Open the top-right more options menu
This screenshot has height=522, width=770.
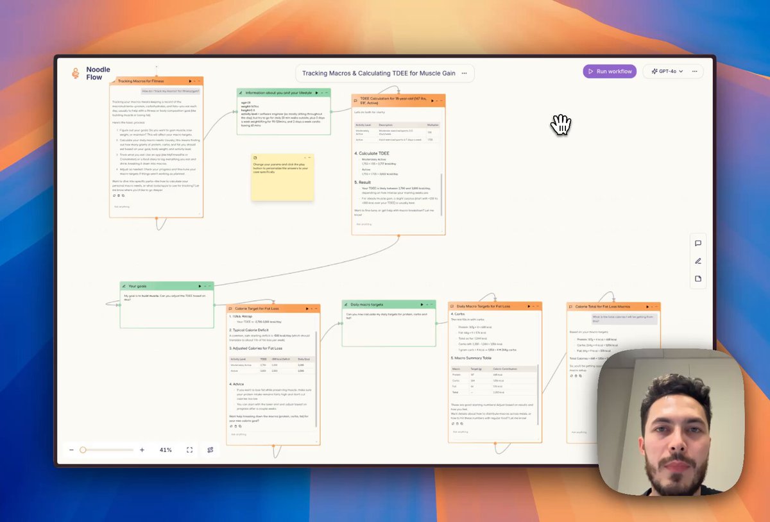[x=694, y=71]
